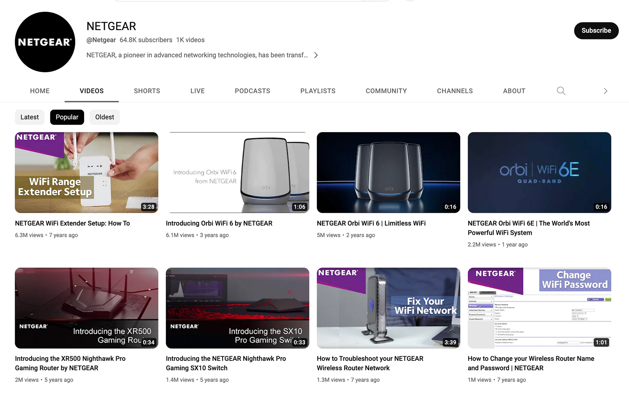
Task: Click the 6.3M views 7 years ago line
Action: [x=46, y=235]
